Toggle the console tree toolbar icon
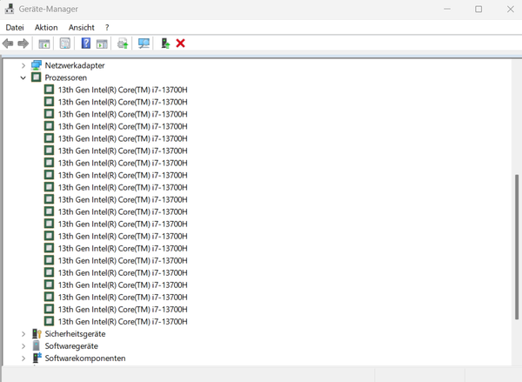This screenshot has width=522, height=382. point(44,44)
